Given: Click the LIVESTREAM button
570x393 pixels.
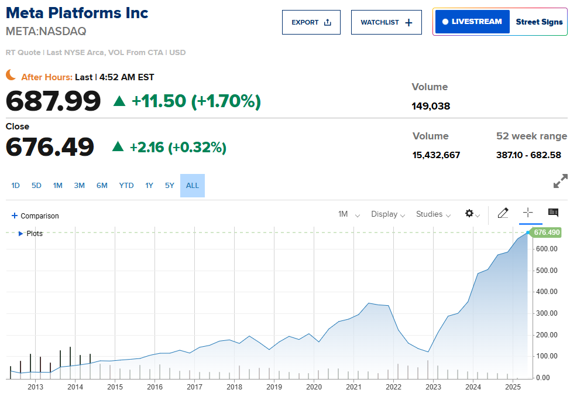Looking at the screenshot, I should [x=472, y=22].
